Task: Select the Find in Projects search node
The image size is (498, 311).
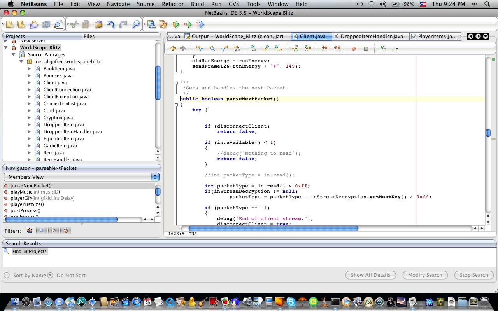Action: (29, 251)
